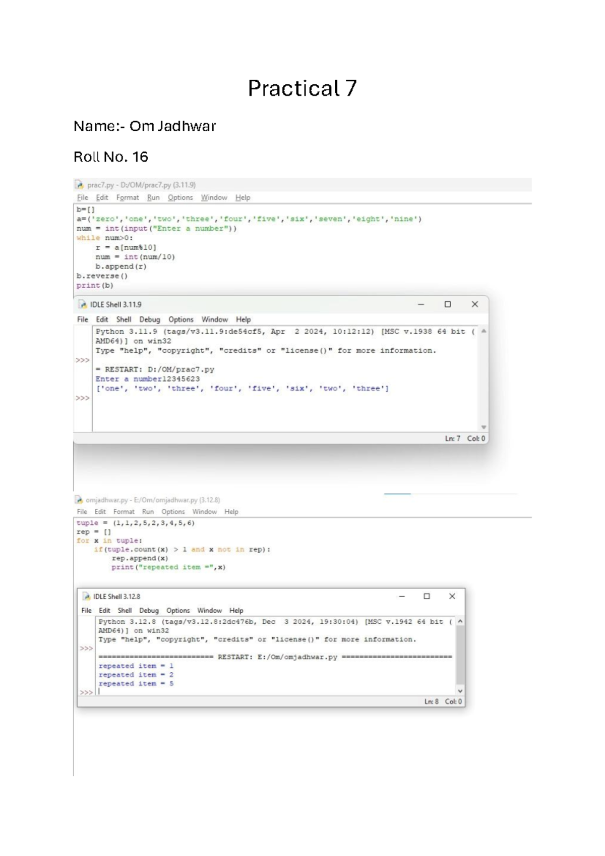Click the IDLE Shell 3.11.9 title icon
The width and height of the screenshot is (605, 856).
tap(83, 304)
